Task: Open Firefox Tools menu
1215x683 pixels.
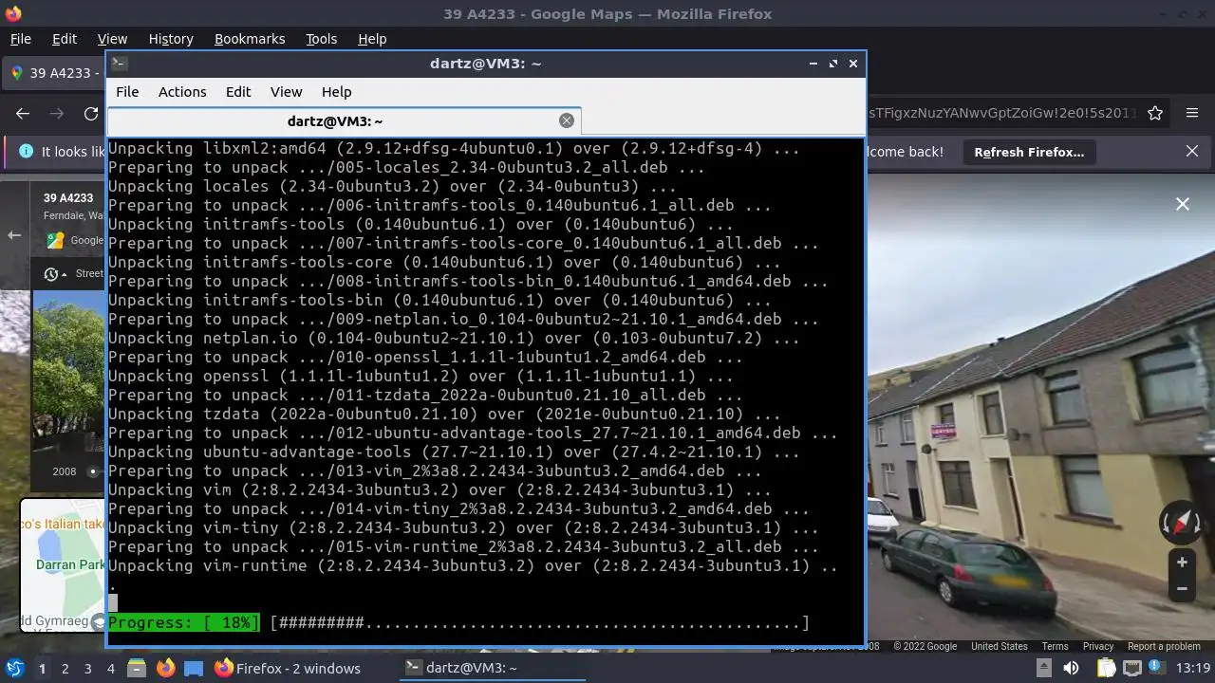Action: [321, 39]
